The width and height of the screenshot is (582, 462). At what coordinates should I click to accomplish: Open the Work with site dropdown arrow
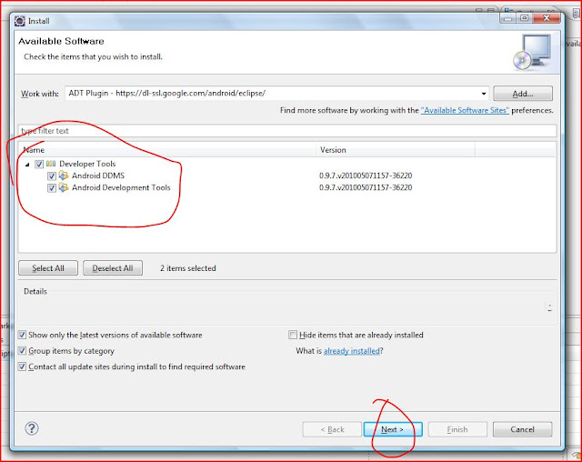(x=483, y=94)
